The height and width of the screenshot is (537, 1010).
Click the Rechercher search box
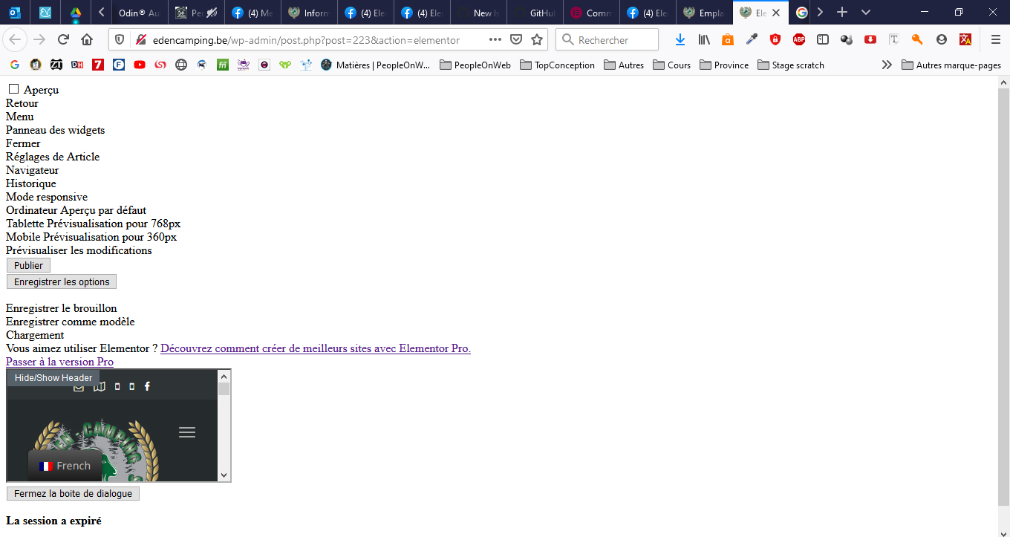coord(607,39)
